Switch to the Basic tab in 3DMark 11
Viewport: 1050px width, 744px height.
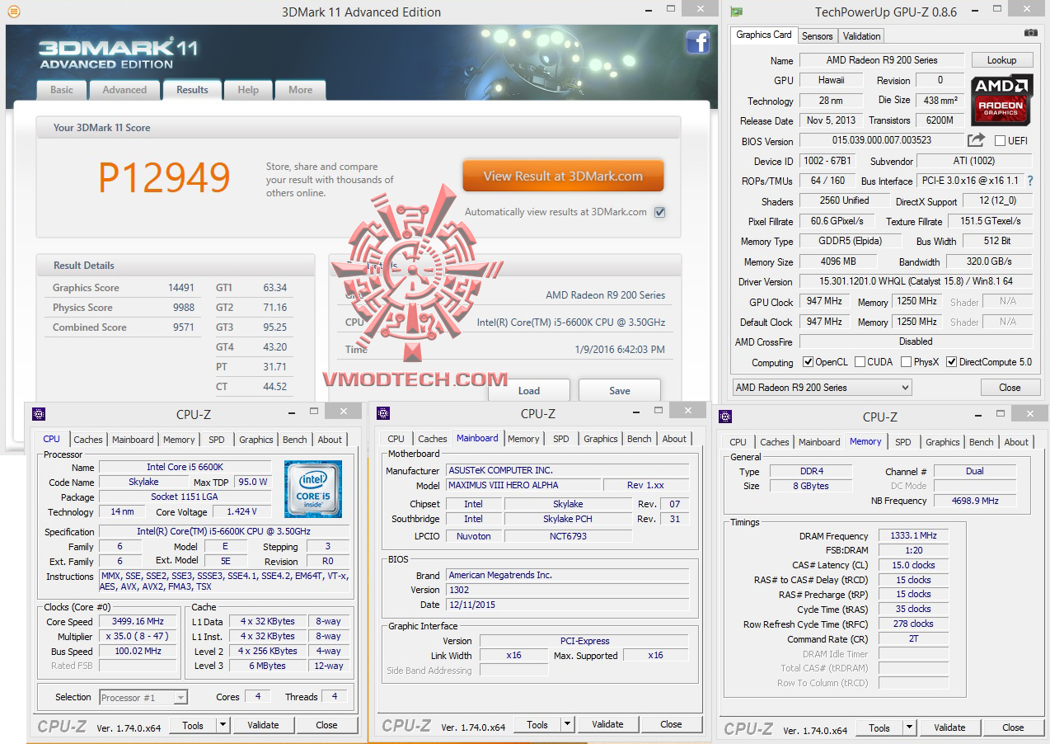click(62, 90)
